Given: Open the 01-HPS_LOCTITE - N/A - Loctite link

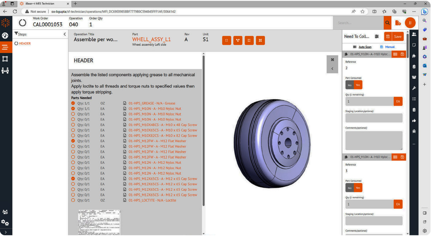Looking at the screenshot, I should tap(152, 200).
